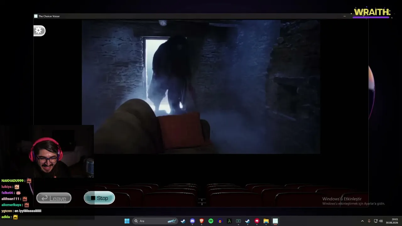
Task: Open the burger app icon in taskbar
Action: point(220,221)
